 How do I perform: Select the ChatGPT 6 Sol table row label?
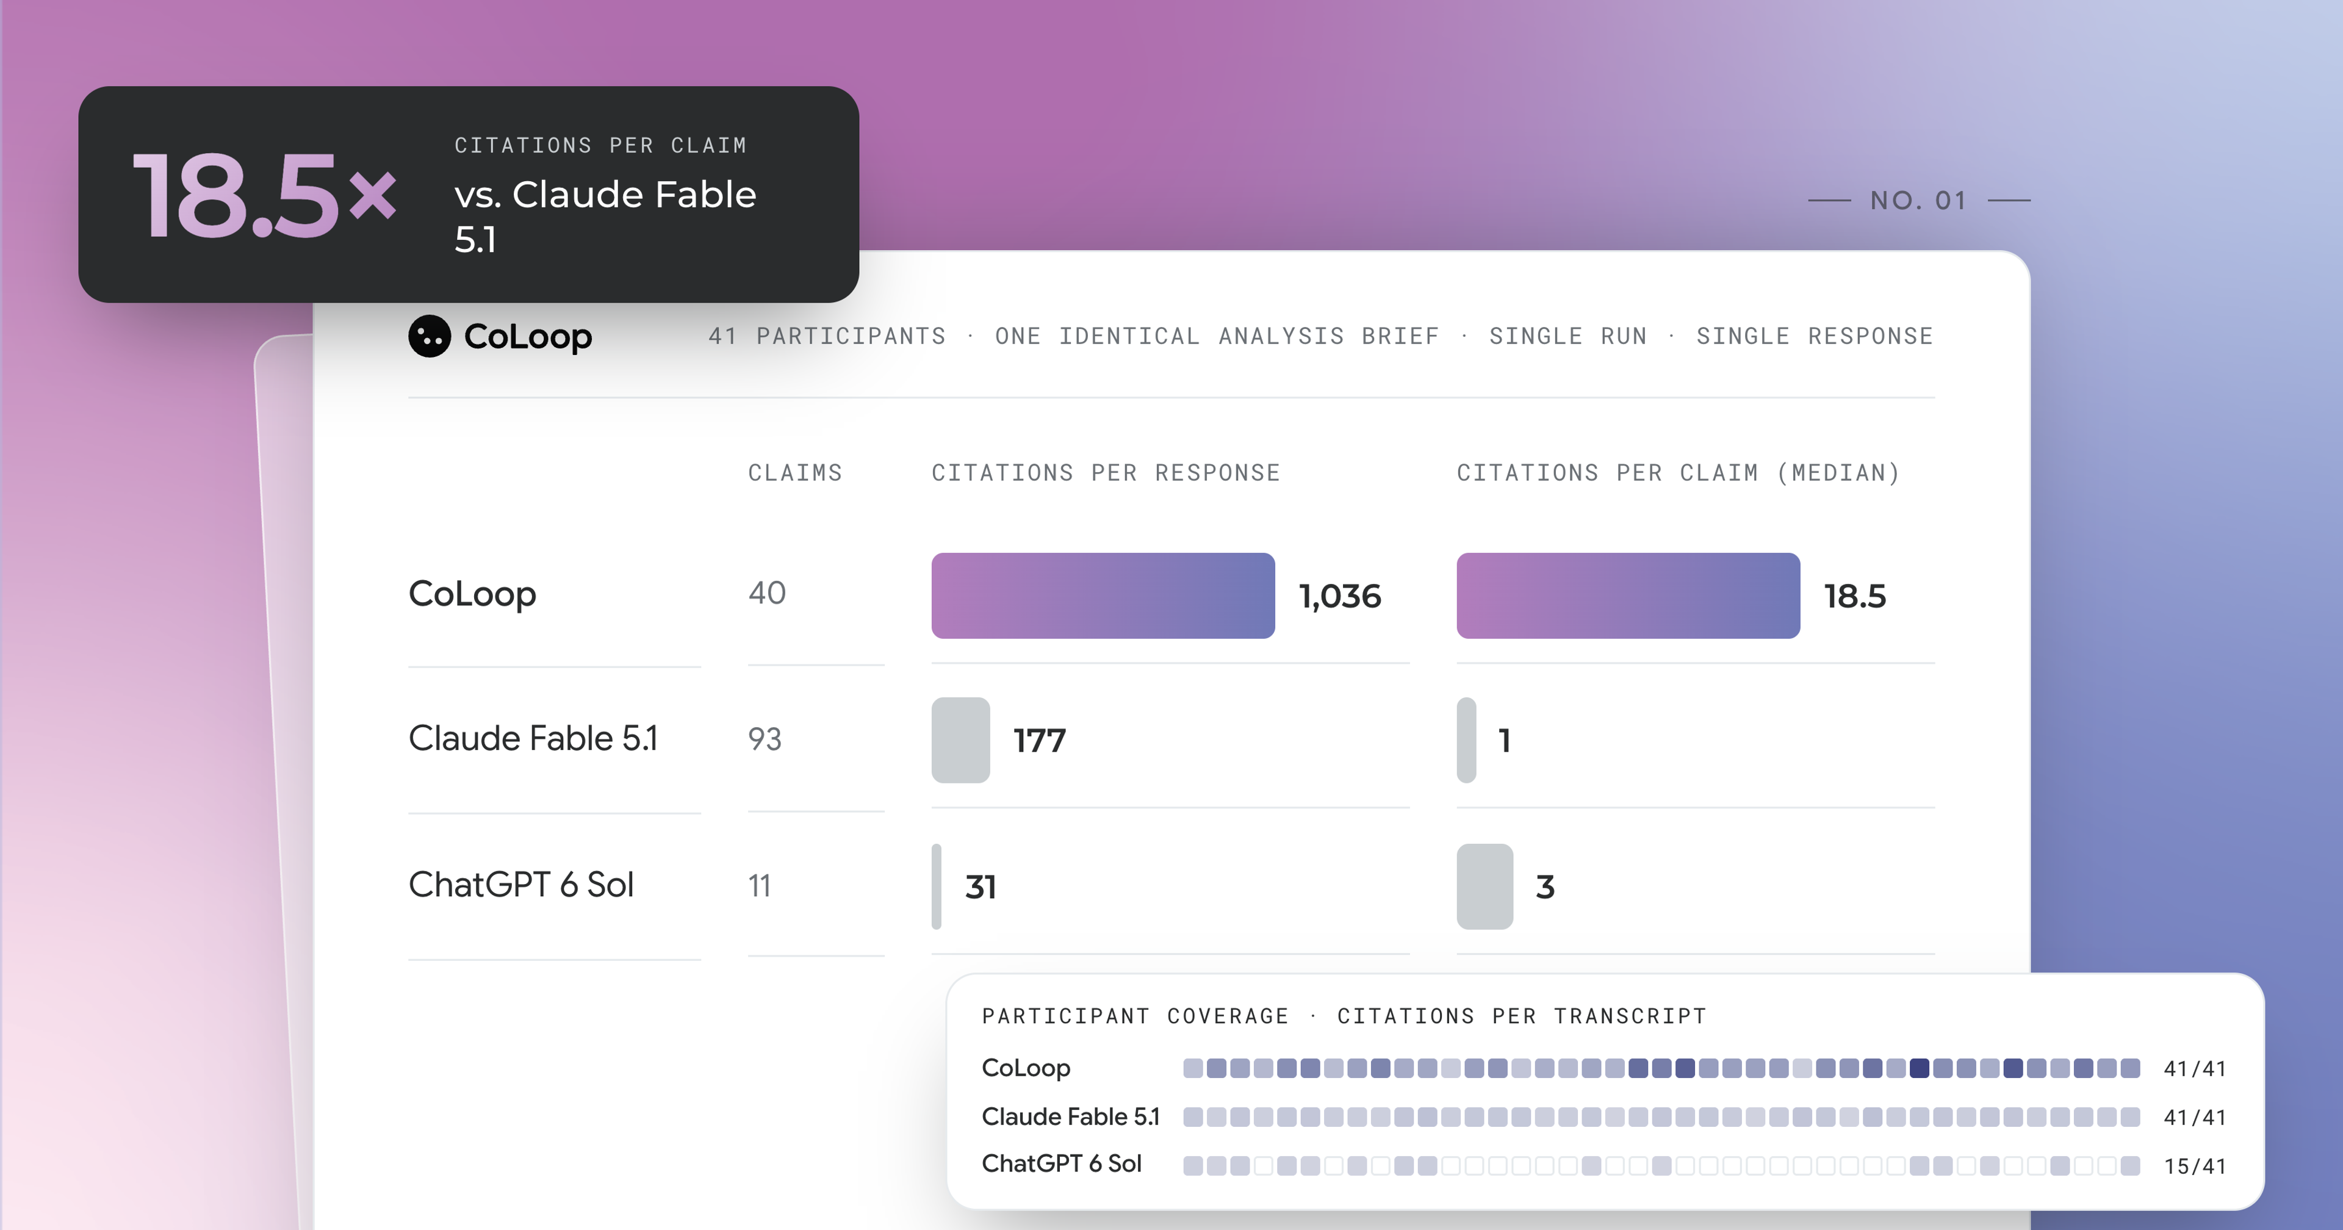pyautogui.click(x=521, y=885)
